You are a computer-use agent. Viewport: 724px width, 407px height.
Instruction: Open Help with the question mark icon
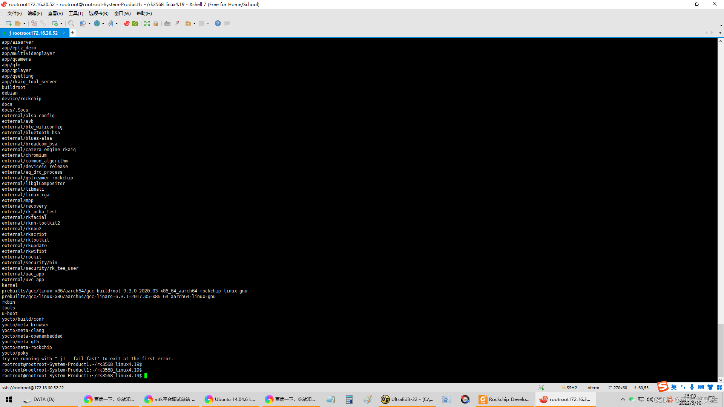point(218,23)
